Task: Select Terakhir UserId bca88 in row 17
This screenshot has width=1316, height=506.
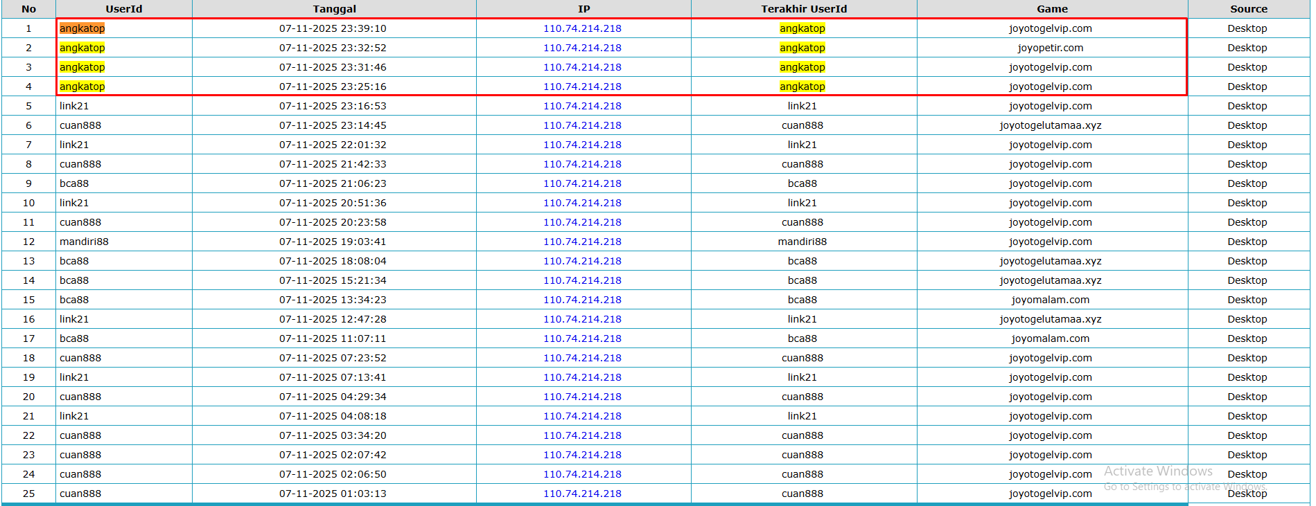Action: (802, 338)
